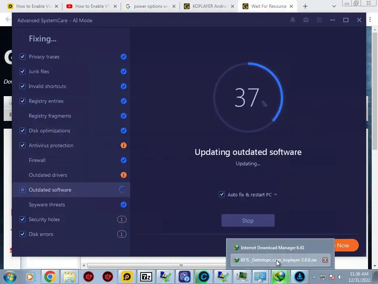Toggle the Outdated software checkbox
The width and height of the screenshot is (378, 284).
[23, 190]
